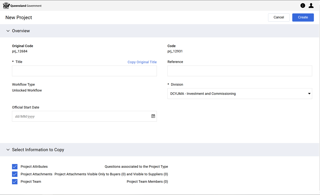This screenshot has height=195, width=320.
Task: Uncheck the Project Attributes checkbox
Action: click(x=15, y=167)
